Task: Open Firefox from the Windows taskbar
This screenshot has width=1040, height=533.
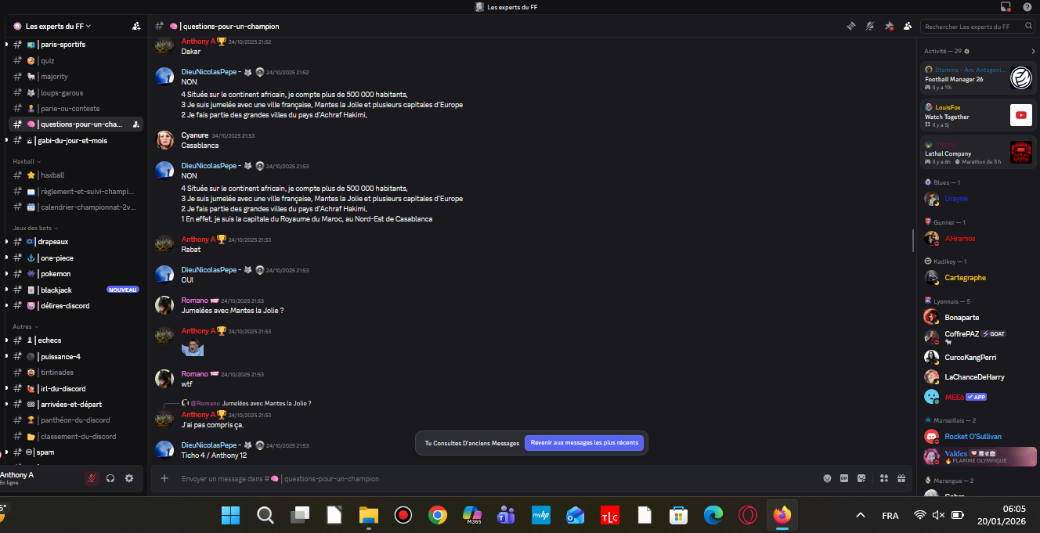Action: [782, 515]
